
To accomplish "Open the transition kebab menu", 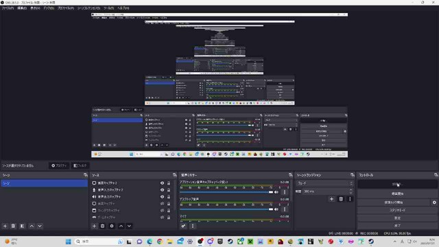I will (x=350, y=199).
